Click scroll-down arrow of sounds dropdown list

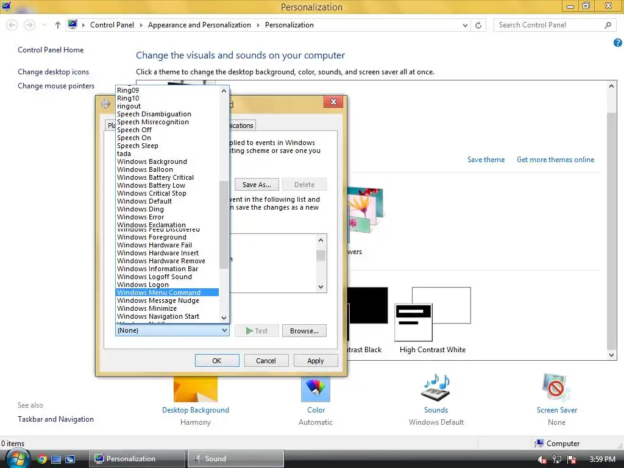(x=224, y=317)
